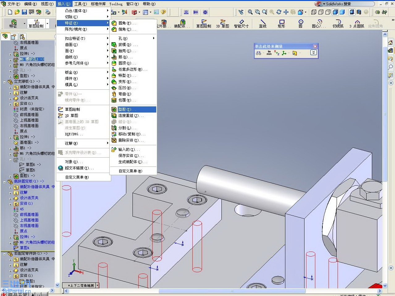Select the M6 螺纹孔1 tree item

tap(32, 59)
